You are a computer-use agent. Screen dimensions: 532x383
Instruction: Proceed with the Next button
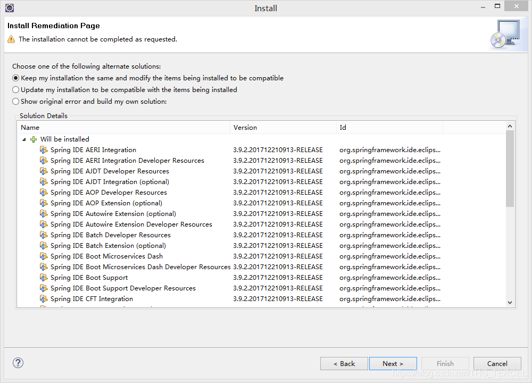click(x=393, y=364)
